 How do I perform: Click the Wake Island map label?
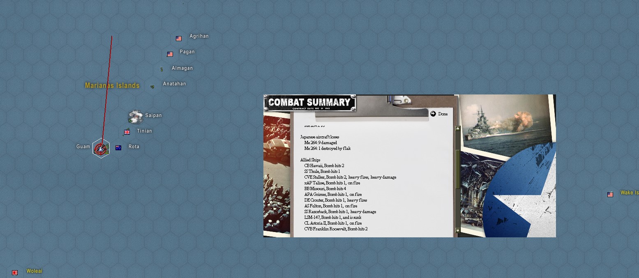[x=630, y=193]
